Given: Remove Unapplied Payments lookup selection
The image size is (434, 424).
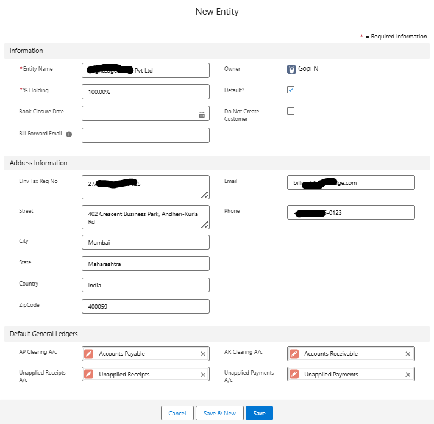Looking at the screenshot, I should coord(408,374).
